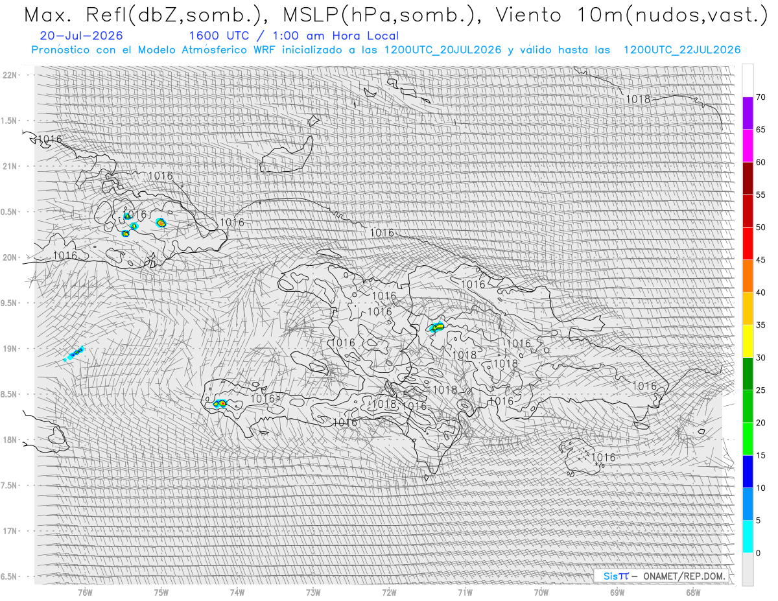Click the "1200UTC_22JUL2026" valid-until timestamp
The image size is (778, 601).
682,50
